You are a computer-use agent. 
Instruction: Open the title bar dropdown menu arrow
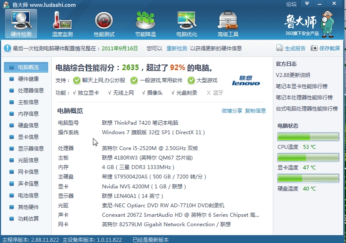[x=307, y=3]
